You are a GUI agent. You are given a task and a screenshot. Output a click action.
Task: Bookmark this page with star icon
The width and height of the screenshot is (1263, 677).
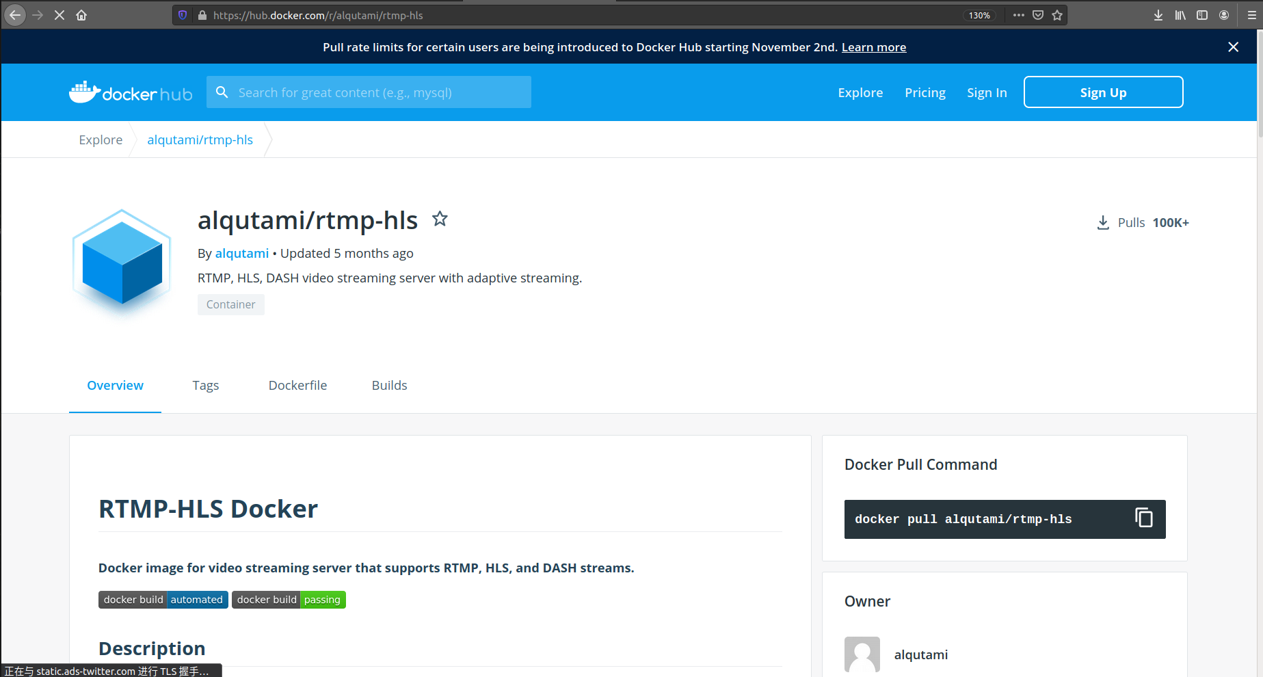tap(1057, 15)
